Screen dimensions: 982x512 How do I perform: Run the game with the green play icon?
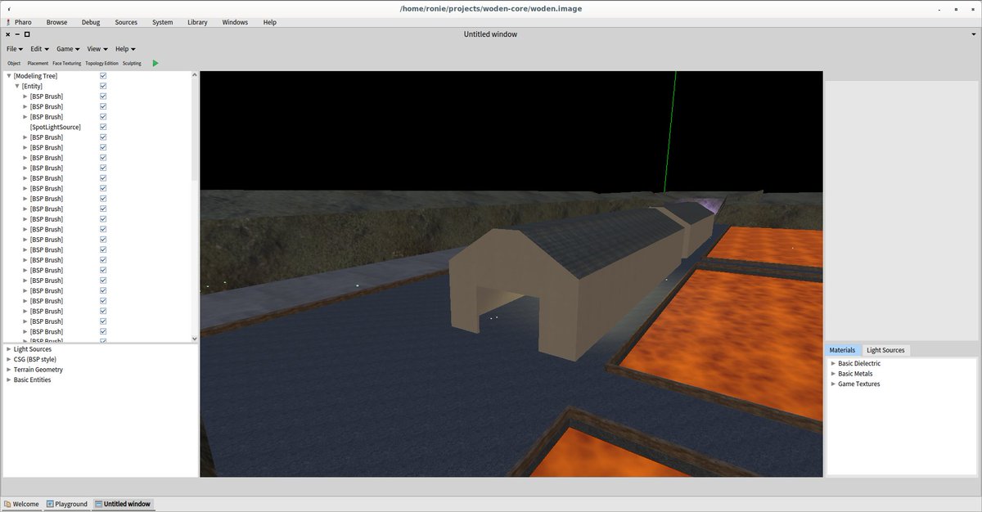[x=155, y=63]
